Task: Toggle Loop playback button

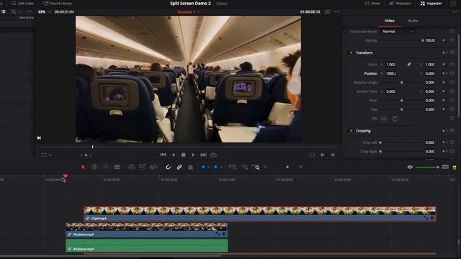Action: pyautogui.click(x=214, y=155)
